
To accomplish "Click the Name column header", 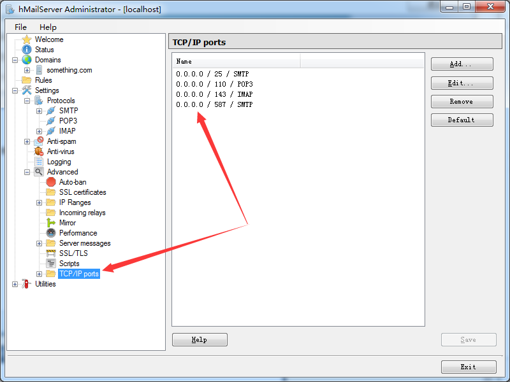I will point(236,62).
